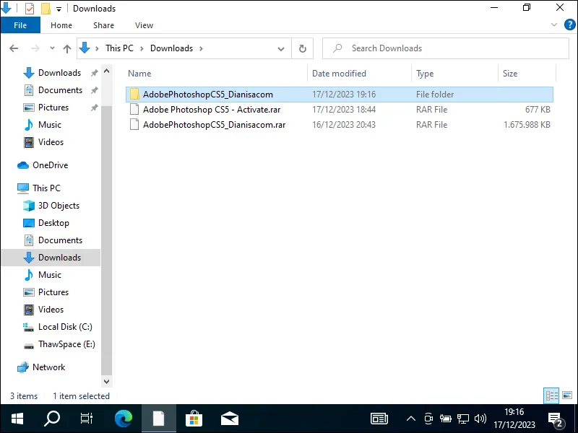Switch to the View ribbon tab
This screenshot has width=578, height=433.
tap(144, 25)
